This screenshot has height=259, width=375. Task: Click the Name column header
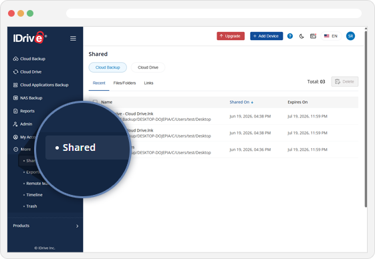(x=107, y=102)
